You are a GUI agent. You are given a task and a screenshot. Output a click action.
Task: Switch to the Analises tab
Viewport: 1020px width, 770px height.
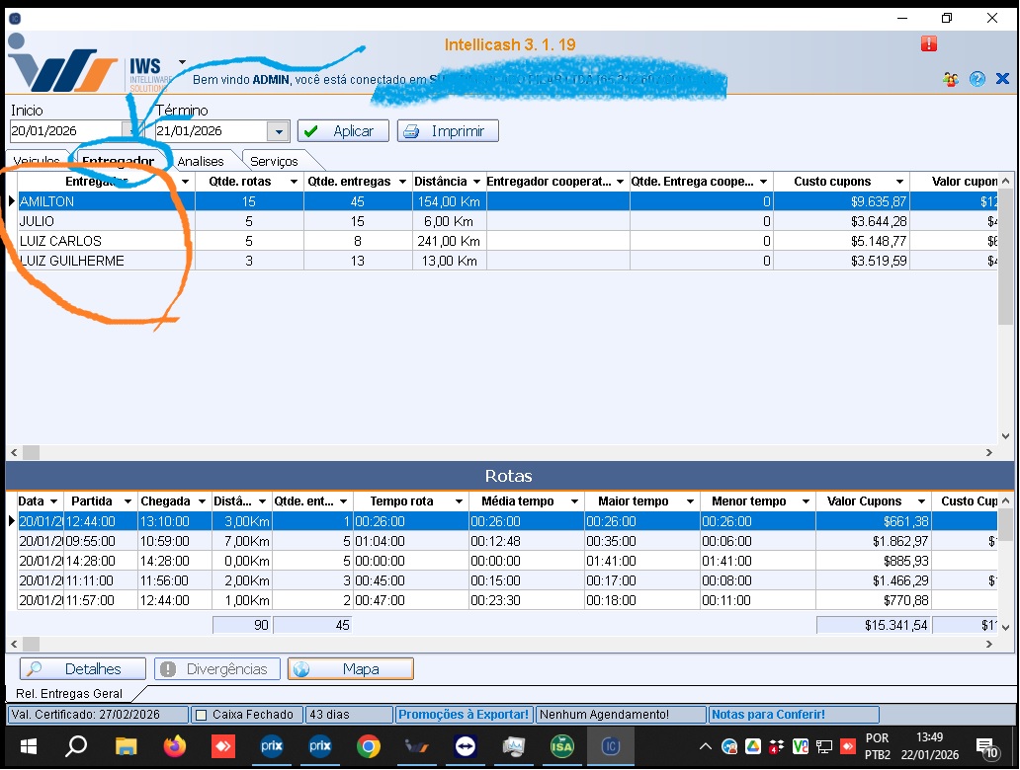[201, 161]
